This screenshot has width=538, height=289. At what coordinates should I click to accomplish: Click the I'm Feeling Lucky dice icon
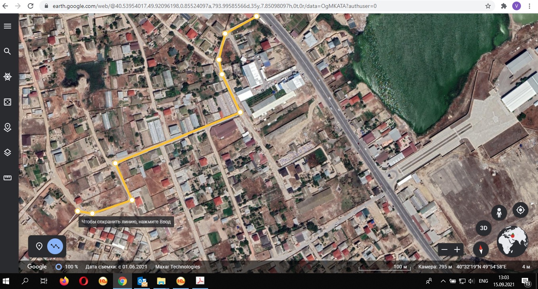[7, 102]
